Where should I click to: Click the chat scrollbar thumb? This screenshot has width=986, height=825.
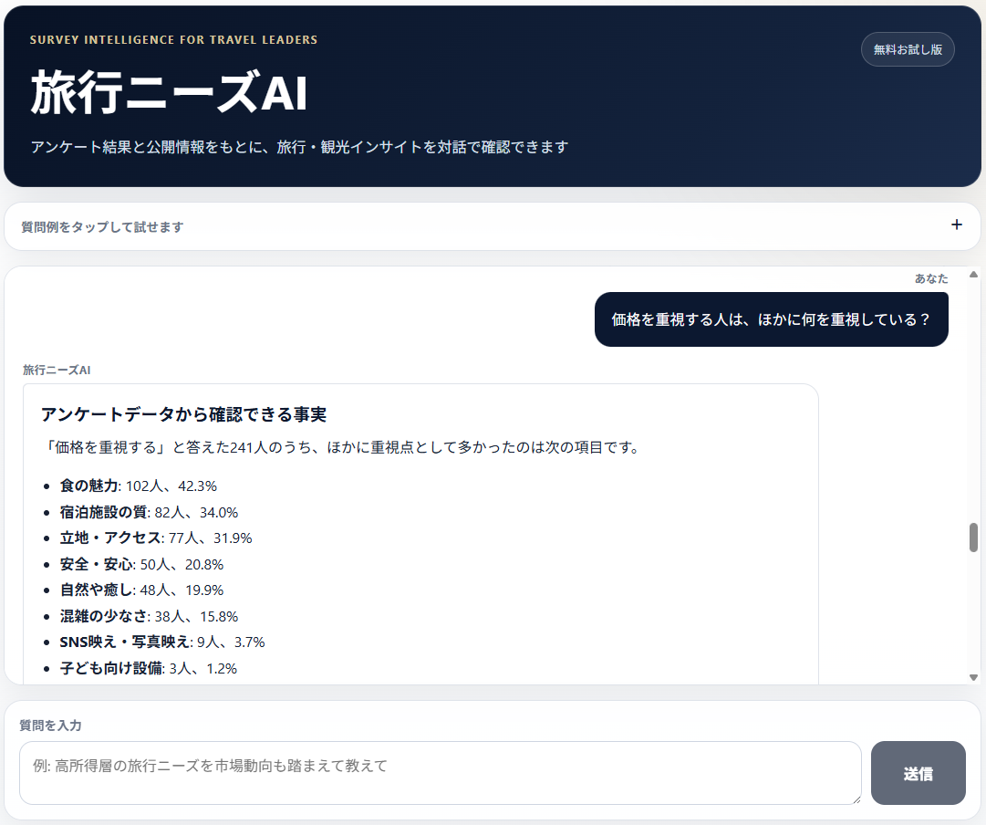point(973,538)
